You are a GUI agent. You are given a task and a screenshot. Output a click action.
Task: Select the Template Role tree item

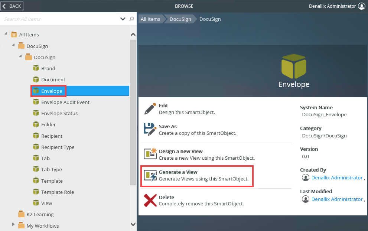click(x=58, y=192)
